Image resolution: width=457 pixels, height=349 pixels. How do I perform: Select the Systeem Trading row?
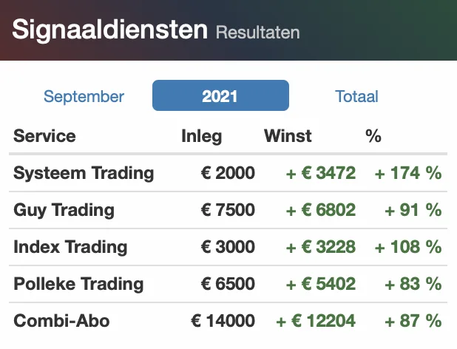click(x=228, y=173)
